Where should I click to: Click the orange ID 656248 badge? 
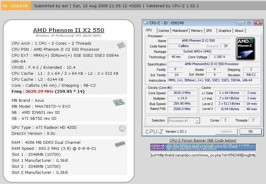point(14,6)
